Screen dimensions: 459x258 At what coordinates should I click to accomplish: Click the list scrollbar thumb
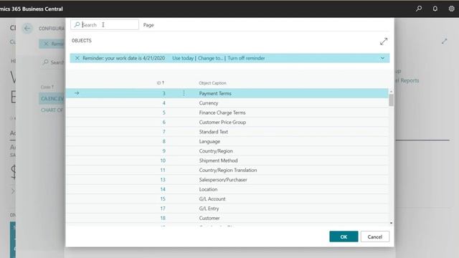[x=391, y=100]
